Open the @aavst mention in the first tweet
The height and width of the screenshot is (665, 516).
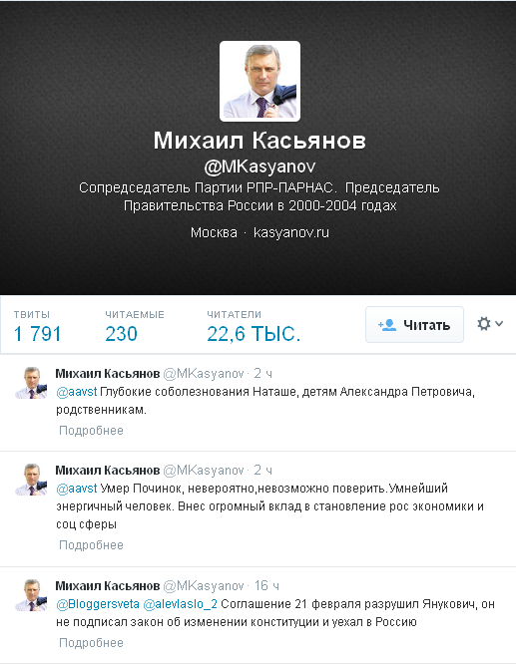pyautogui.click(x=77, y=392)
